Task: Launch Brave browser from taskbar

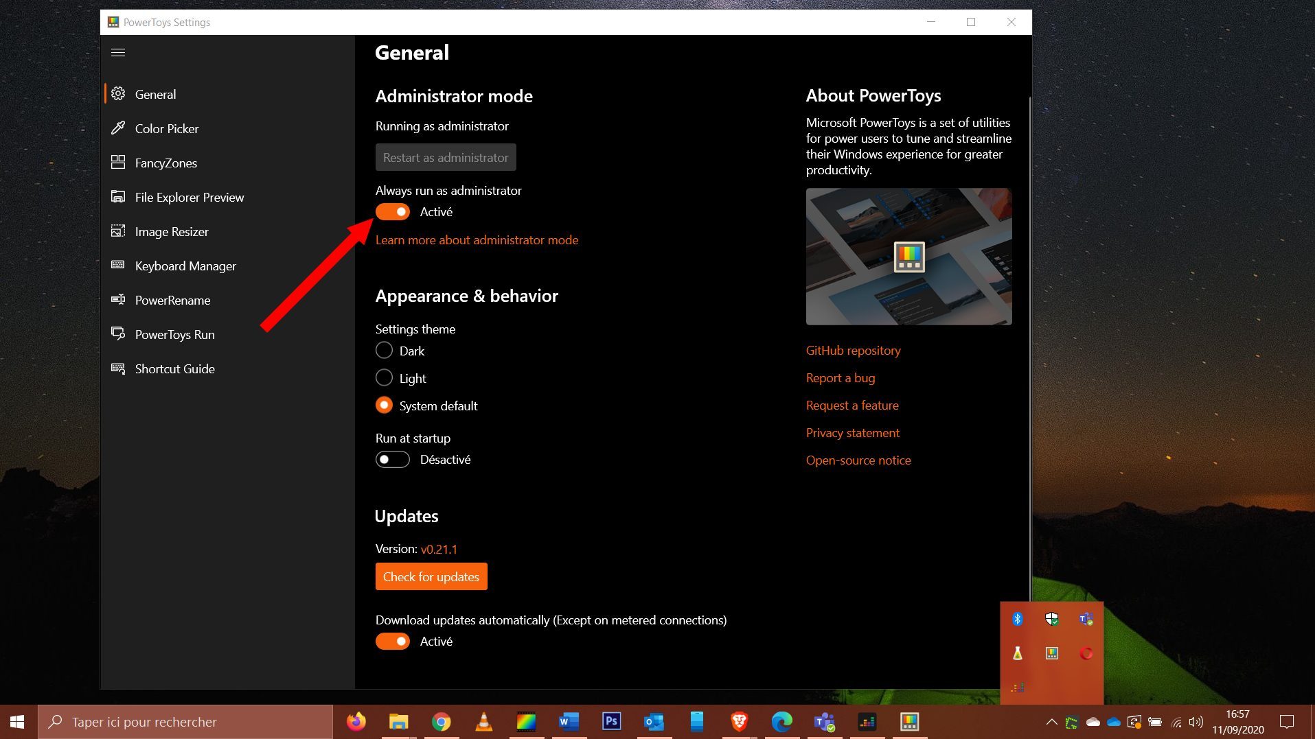Action: (739, 722)
